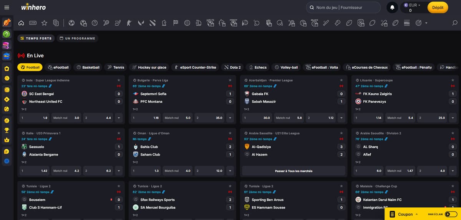This screenshot has height=220, width=461.
Task: Open the EUR currency dropdown
Action: (x=415, y=5)
